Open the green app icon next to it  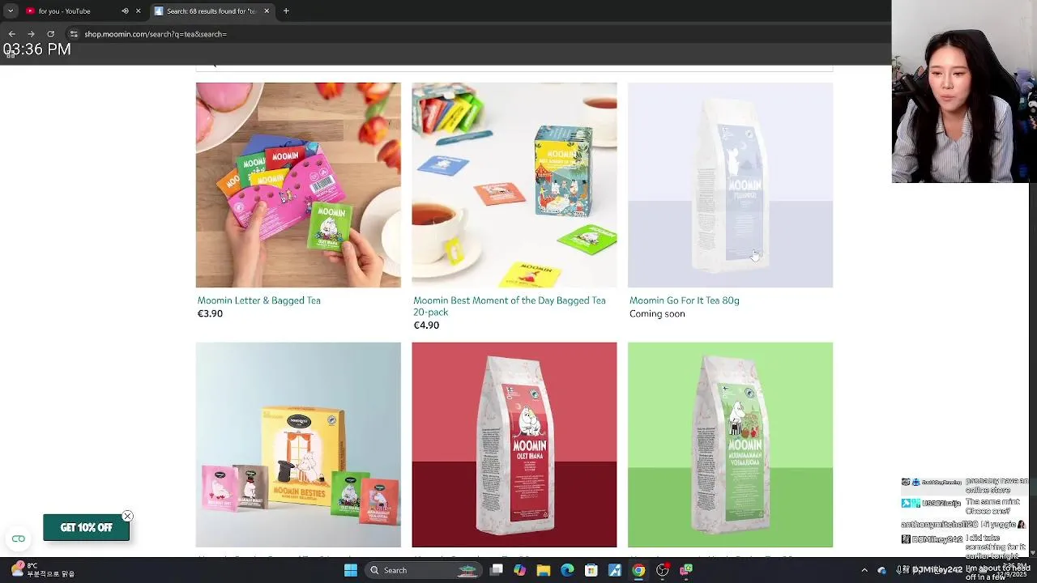click(x=686, y=570)
